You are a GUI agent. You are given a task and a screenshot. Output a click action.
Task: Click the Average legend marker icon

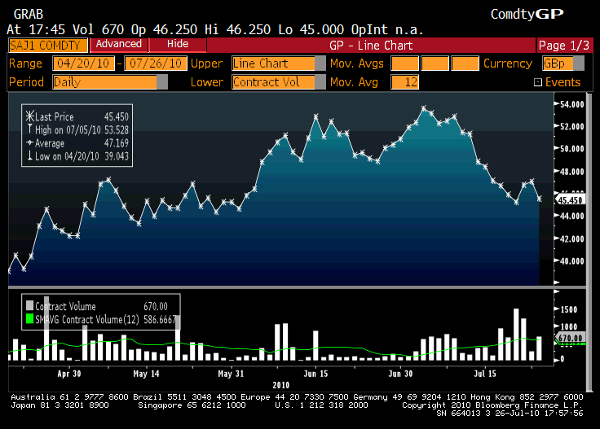pyautogui.click(x=30, y=143)
